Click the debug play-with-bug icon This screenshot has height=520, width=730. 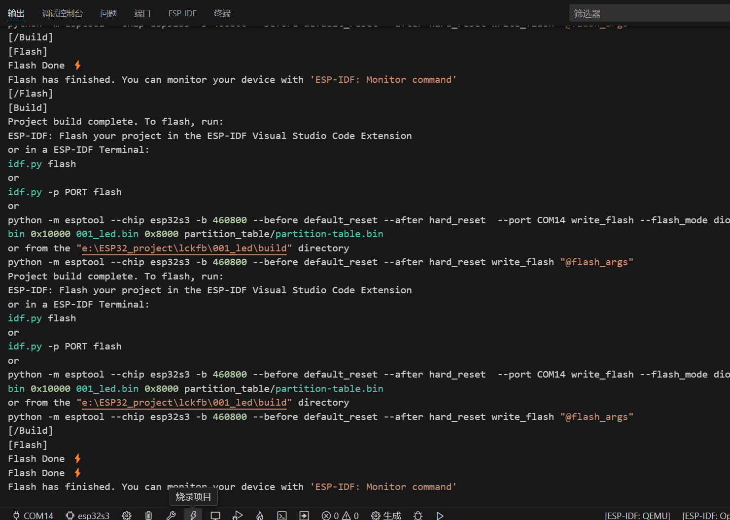(238, 515)
